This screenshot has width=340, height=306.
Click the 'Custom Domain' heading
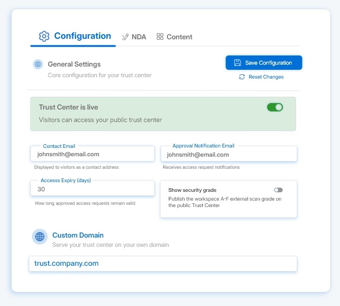tap(78, 235)
